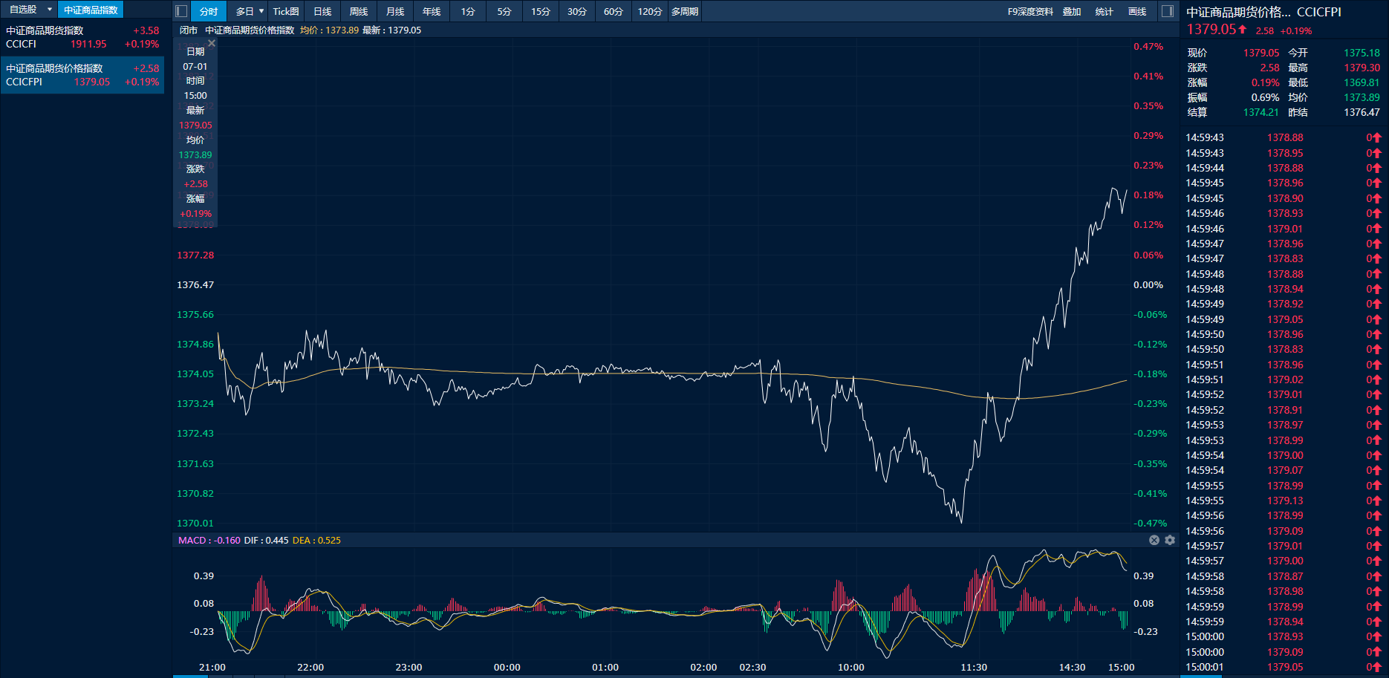Expand the 多日 multi-day dropdown arrow
Image resolution: width=1389 pixels, height=678 pixels.
pos(261,11)
